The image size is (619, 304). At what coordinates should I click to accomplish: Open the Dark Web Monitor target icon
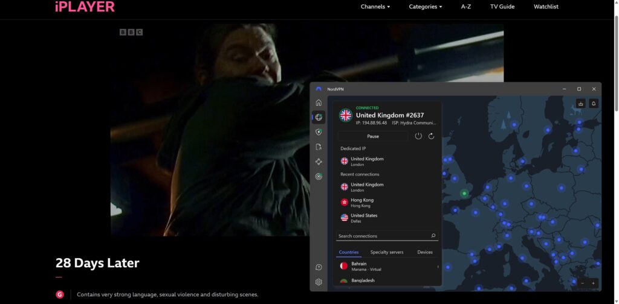[319, 176]
